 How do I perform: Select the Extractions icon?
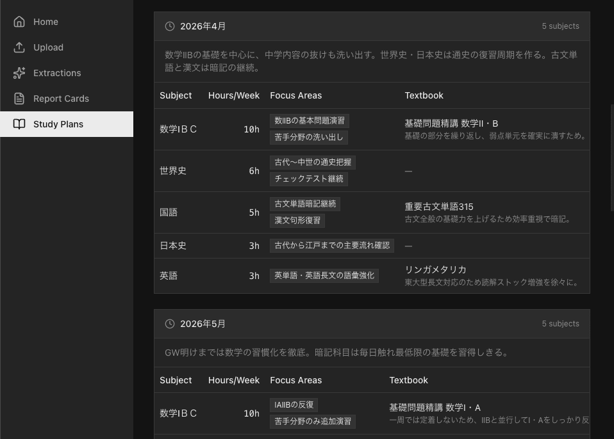[x=19, y=72]
